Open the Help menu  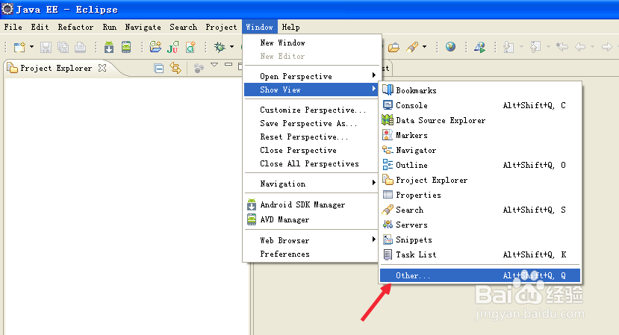click(x=290, y=27)
